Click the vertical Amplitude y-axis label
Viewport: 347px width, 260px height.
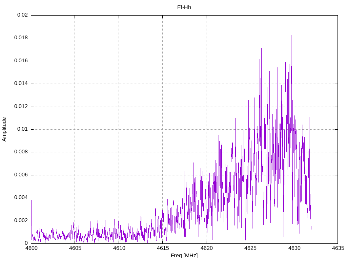pyautogui.click(x=4, y=129)
